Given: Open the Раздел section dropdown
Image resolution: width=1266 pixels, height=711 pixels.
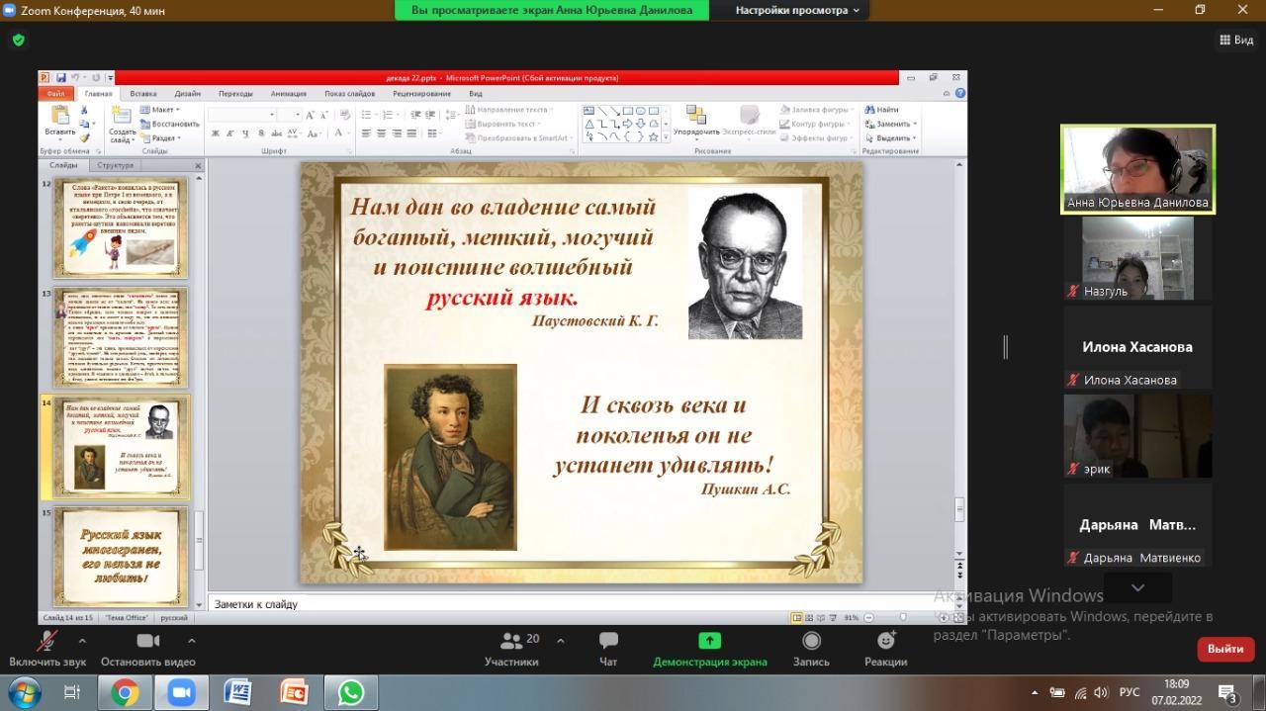Looking at the screenshot, I should pos(160,138).
